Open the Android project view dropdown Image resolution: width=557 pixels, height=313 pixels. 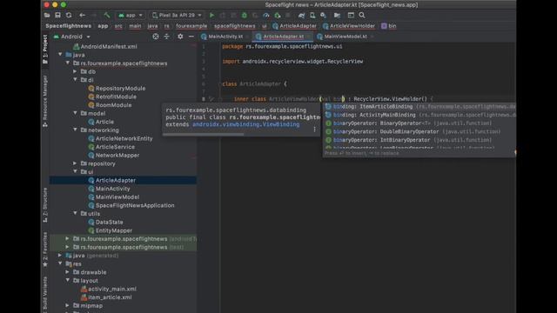coord(71,37)
